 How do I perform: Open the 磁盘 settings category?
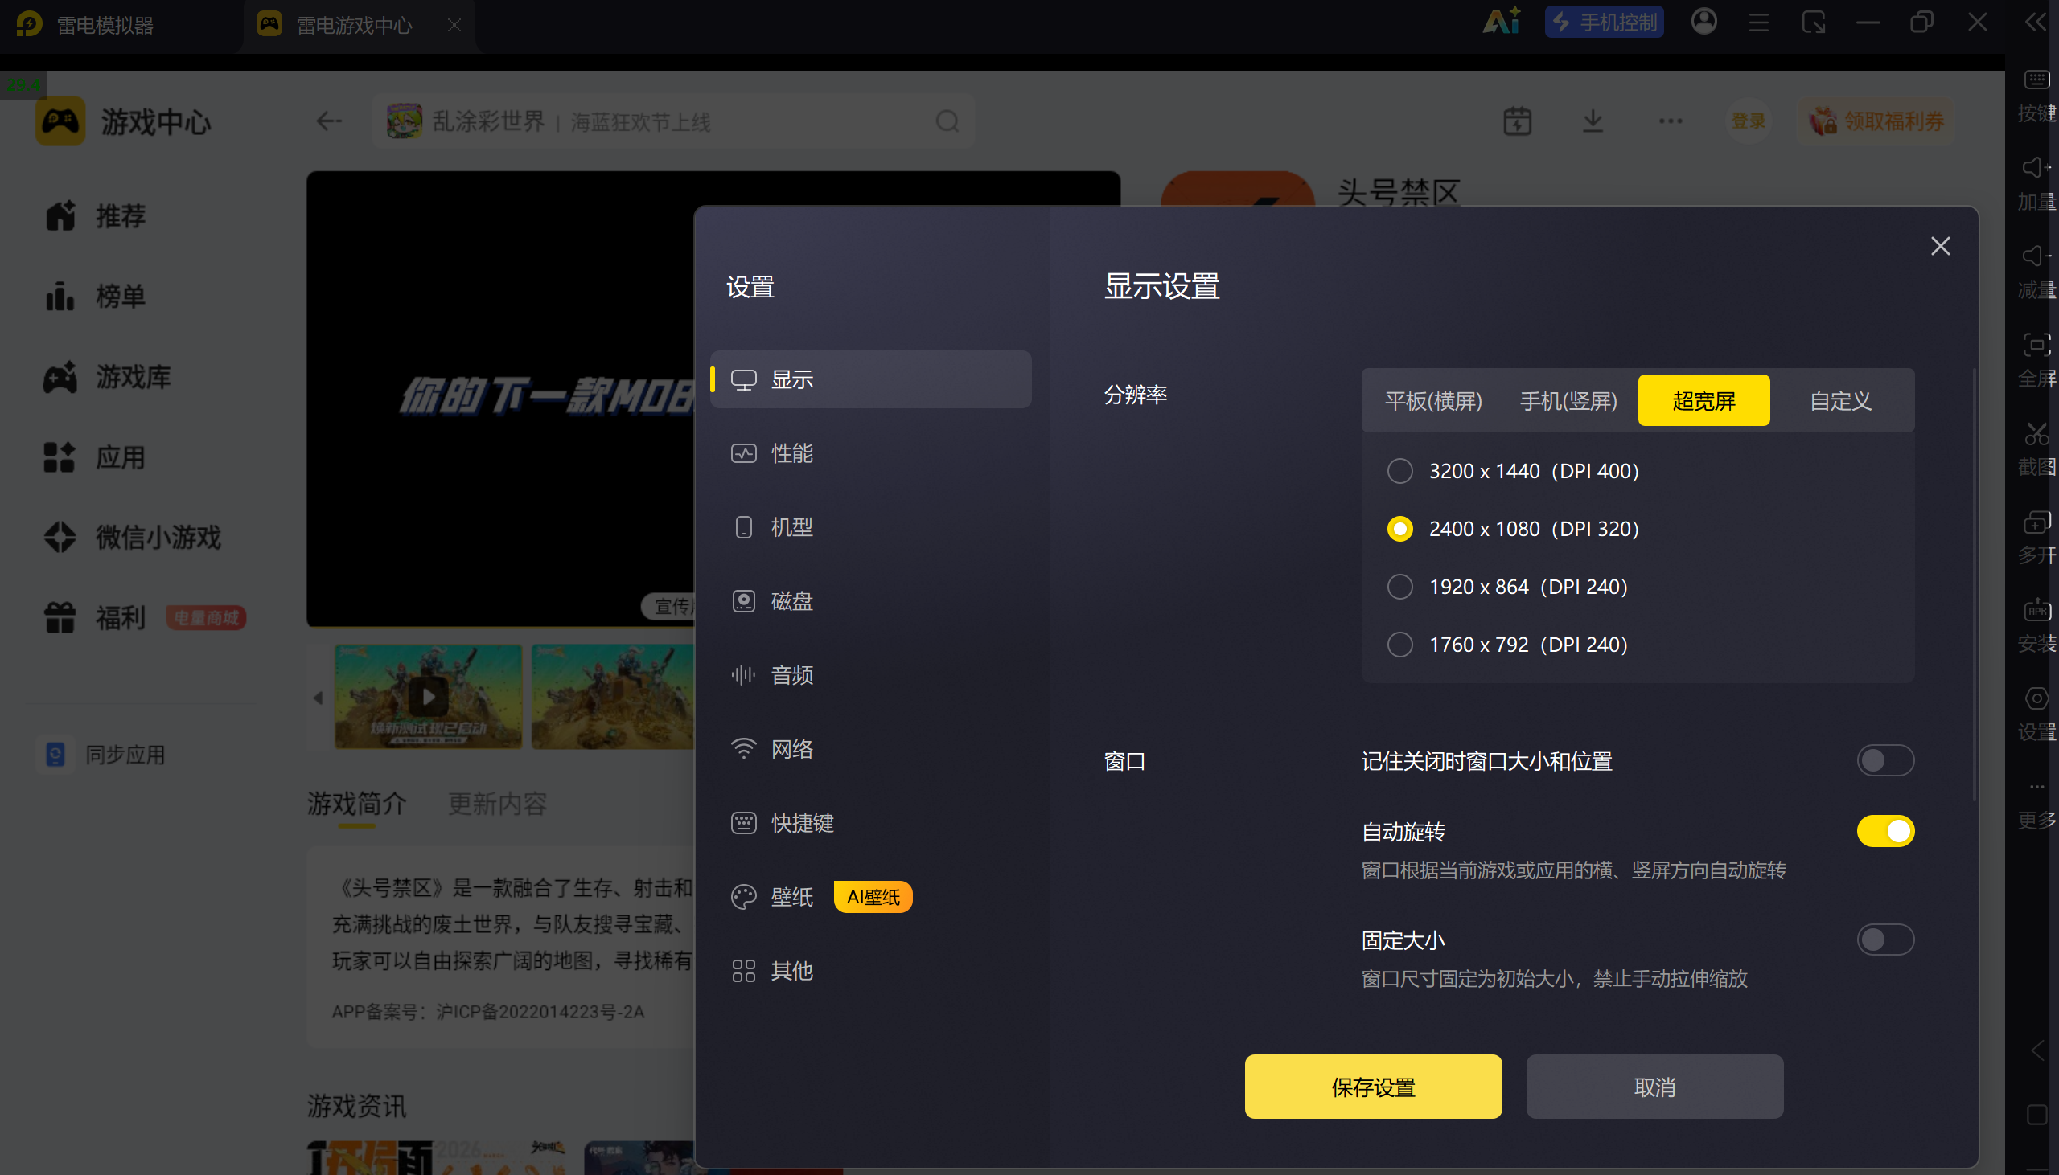pyautogui.click(x=870, y=601)
